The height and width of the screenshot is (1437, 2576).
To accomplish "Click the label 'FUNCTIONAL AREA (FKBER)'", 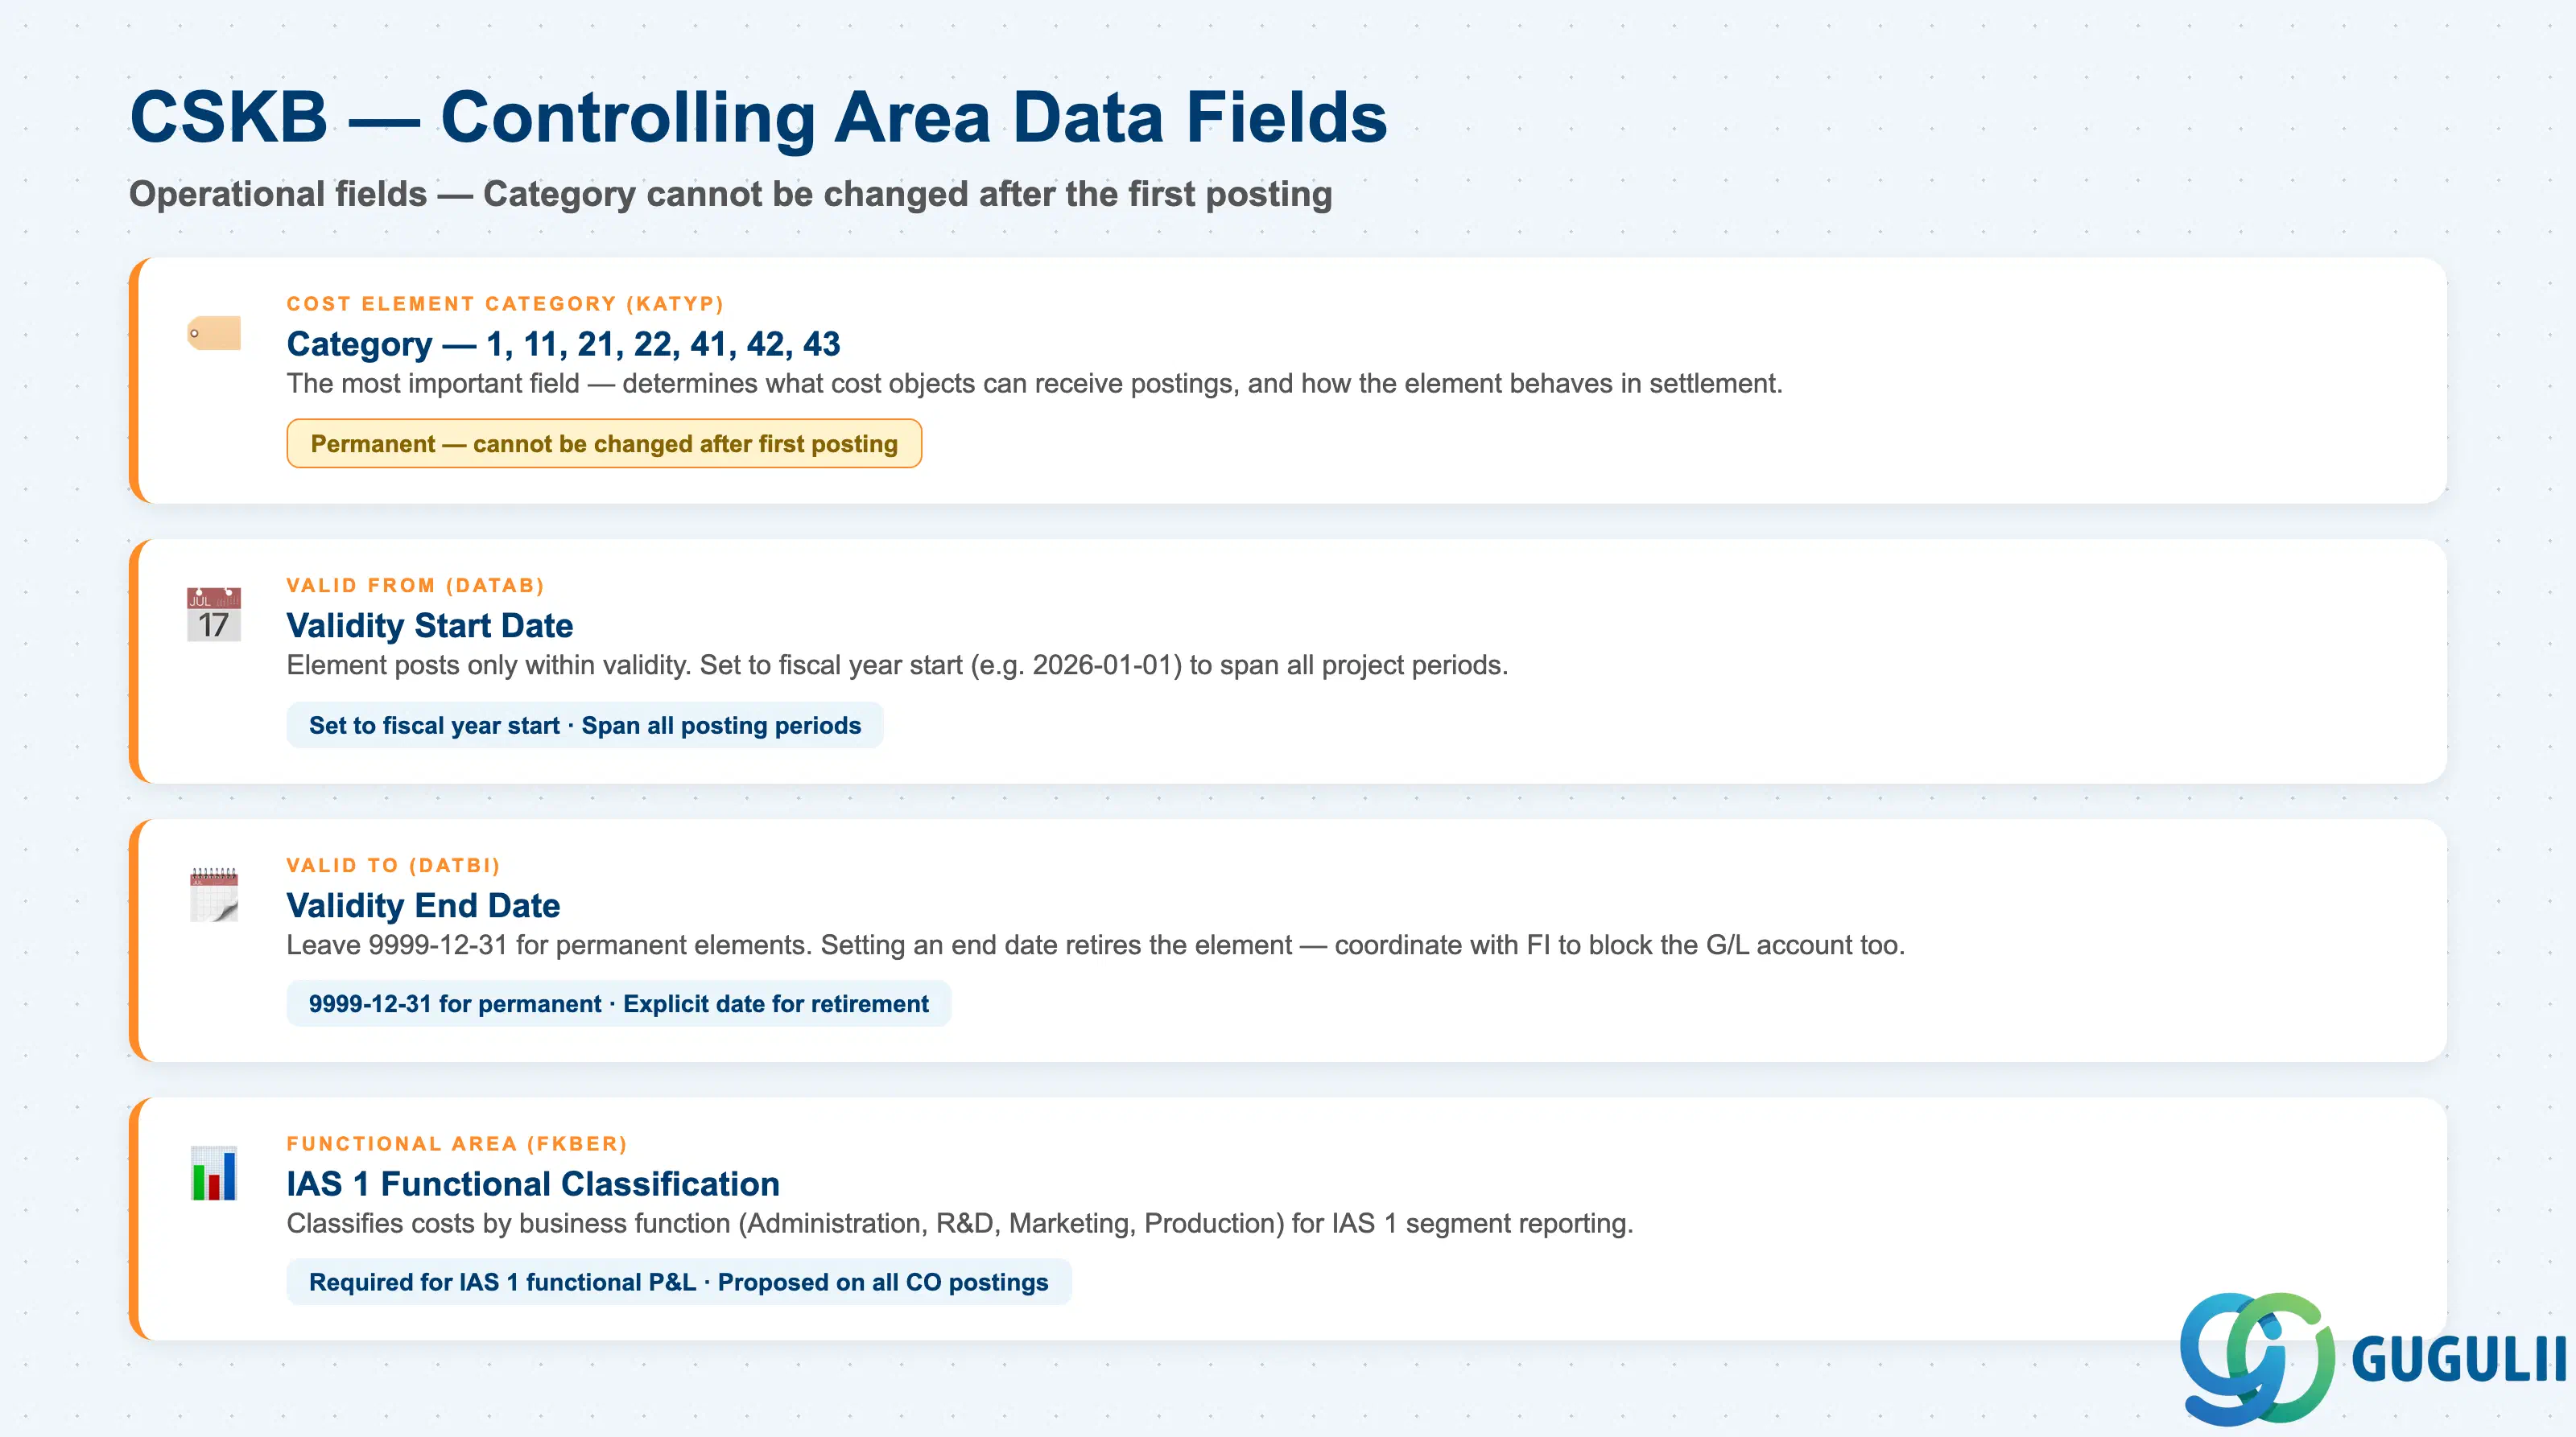I will 457,1144.
